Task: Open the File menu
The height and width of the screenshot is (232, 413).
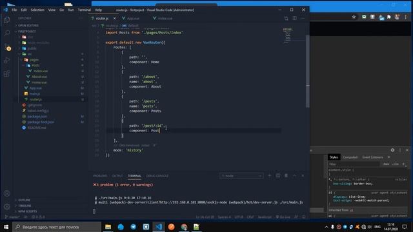Action: (x=14, y=10)
